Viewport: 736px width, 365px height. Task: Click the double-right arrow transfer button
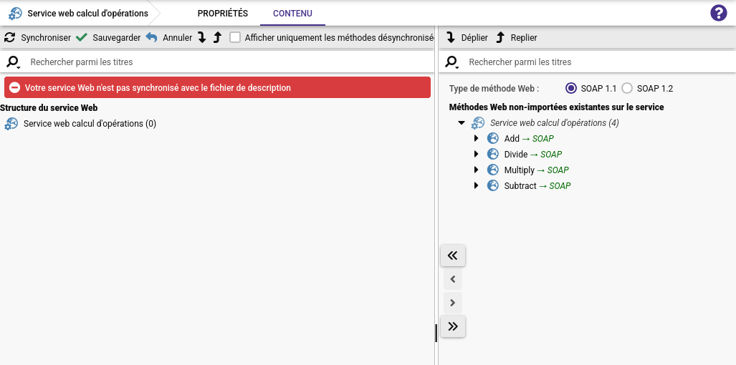(x=452, y=326)
